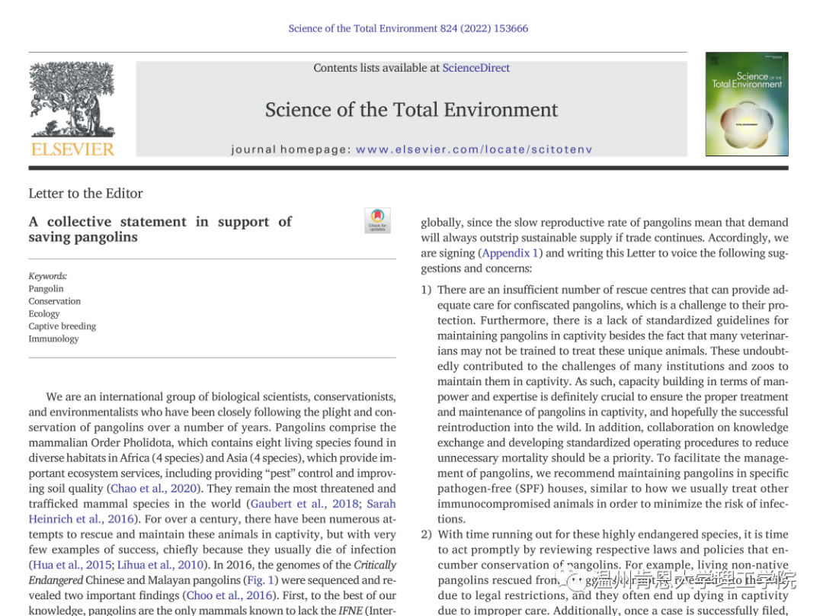The height and width of the screenshot is (616, 823).
Task: Click the Elsevier tree logo
Action: (72, 100)
